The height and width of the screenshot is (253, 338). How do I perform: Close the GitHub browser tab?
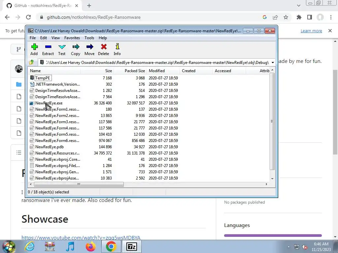(77, 6)
